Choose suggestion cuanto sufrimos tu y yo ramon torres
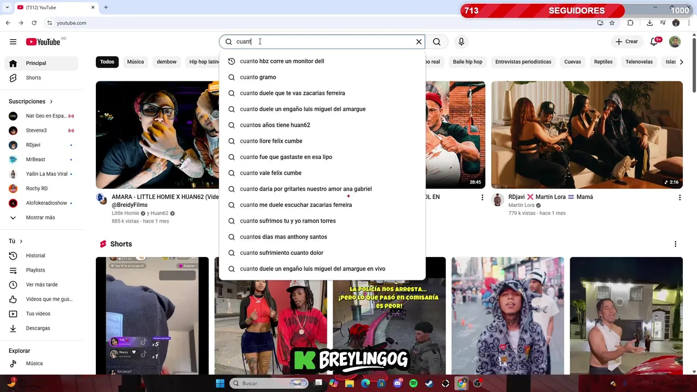The height and width of the screenshot is (392, 697). pos(322,221)
